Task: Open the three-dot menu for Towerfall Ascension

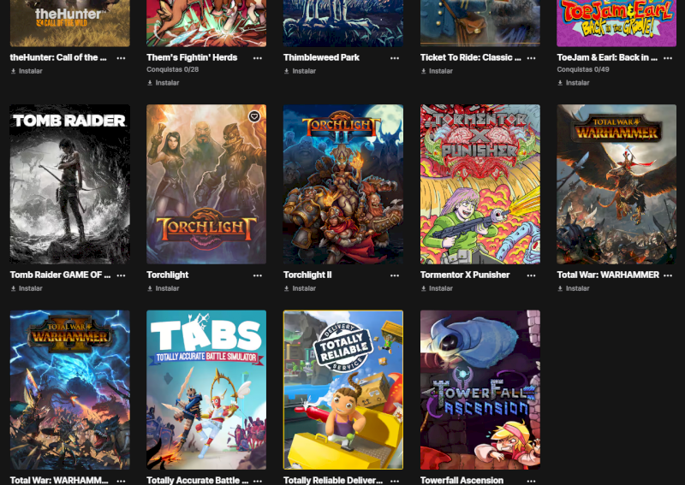Action: point(531,481)
